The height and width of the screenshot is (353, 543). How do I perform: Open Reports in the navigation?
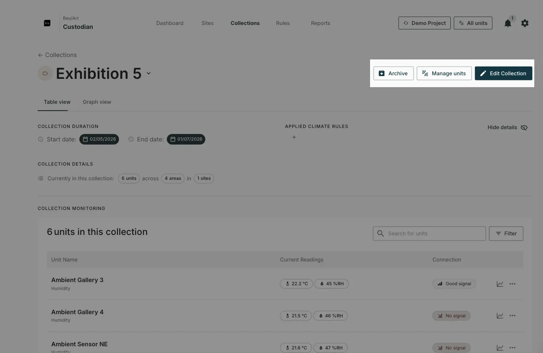pyautogui.click(x=321, y=23)
